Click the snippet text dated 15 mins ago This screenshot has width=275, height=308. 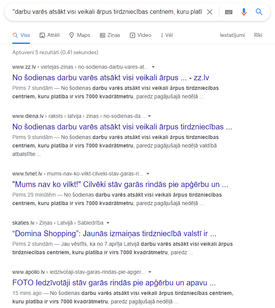coord(123,297)
